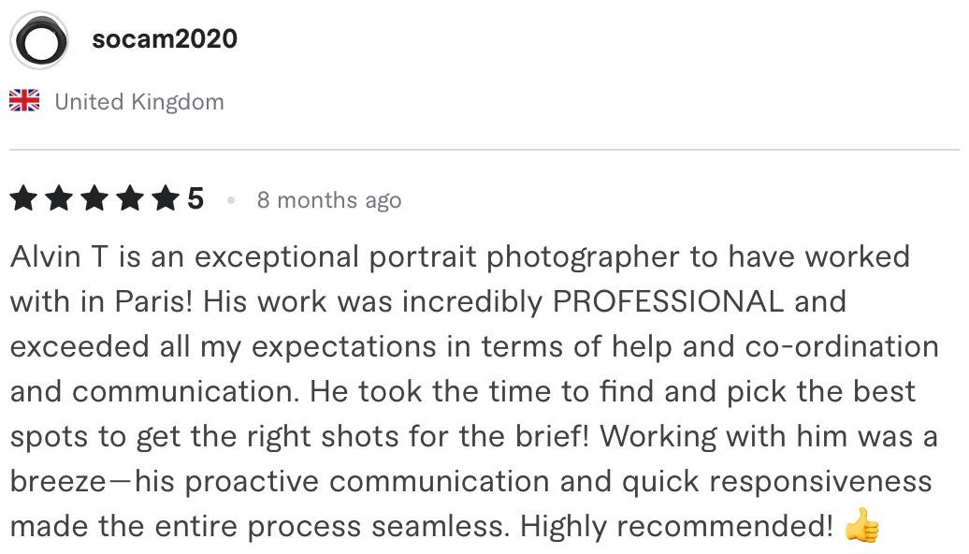
Task: Select the United Kingdom country label
Action: (x=139, y=102)
